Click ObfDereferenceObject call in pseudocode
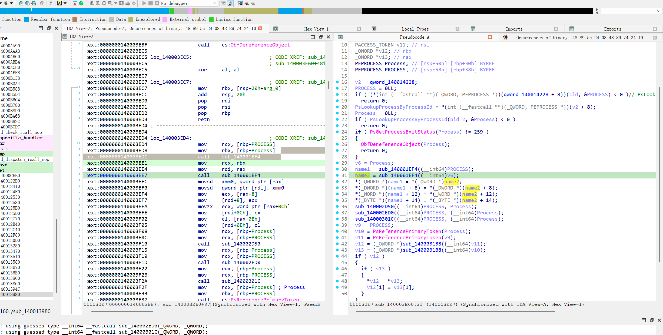Screen dimensions: 663x335 [x=390, y=144]
